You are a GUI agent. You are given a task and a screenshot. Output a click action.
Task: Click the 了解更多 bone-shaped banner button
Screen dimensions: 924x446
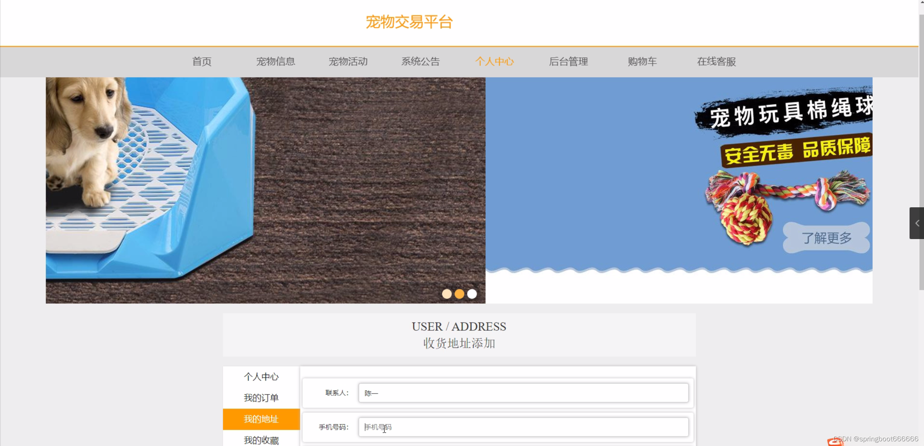click(x=826, y=238)
